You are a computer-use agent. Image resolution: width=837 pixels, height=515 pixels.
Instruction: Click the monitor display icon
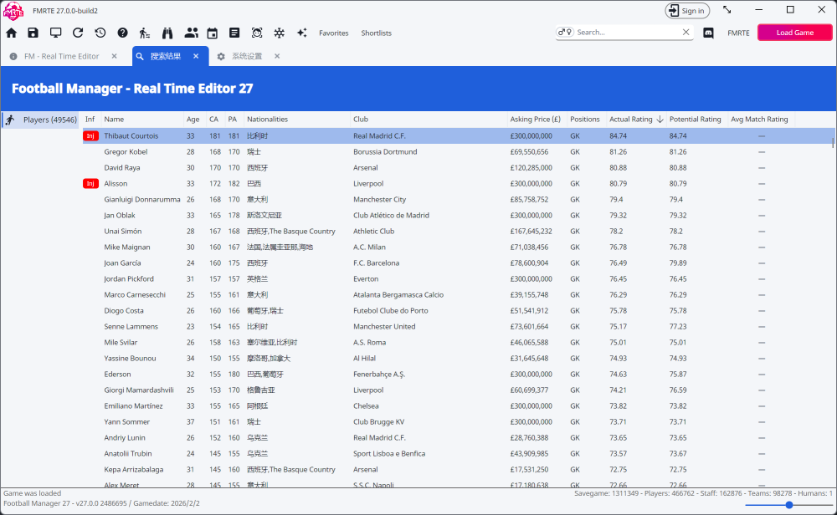pos(55,33)
